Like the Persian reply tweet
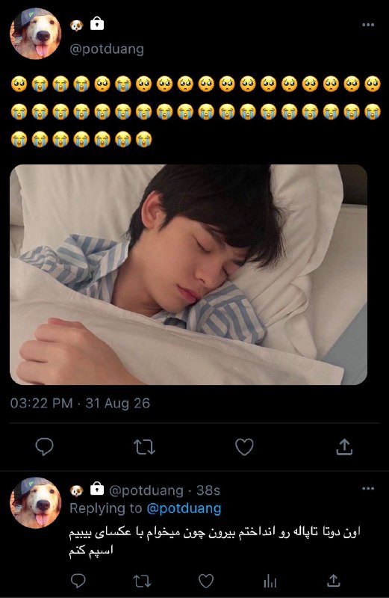Viewport: 389px width, 598px height. (x=206, y=581)
